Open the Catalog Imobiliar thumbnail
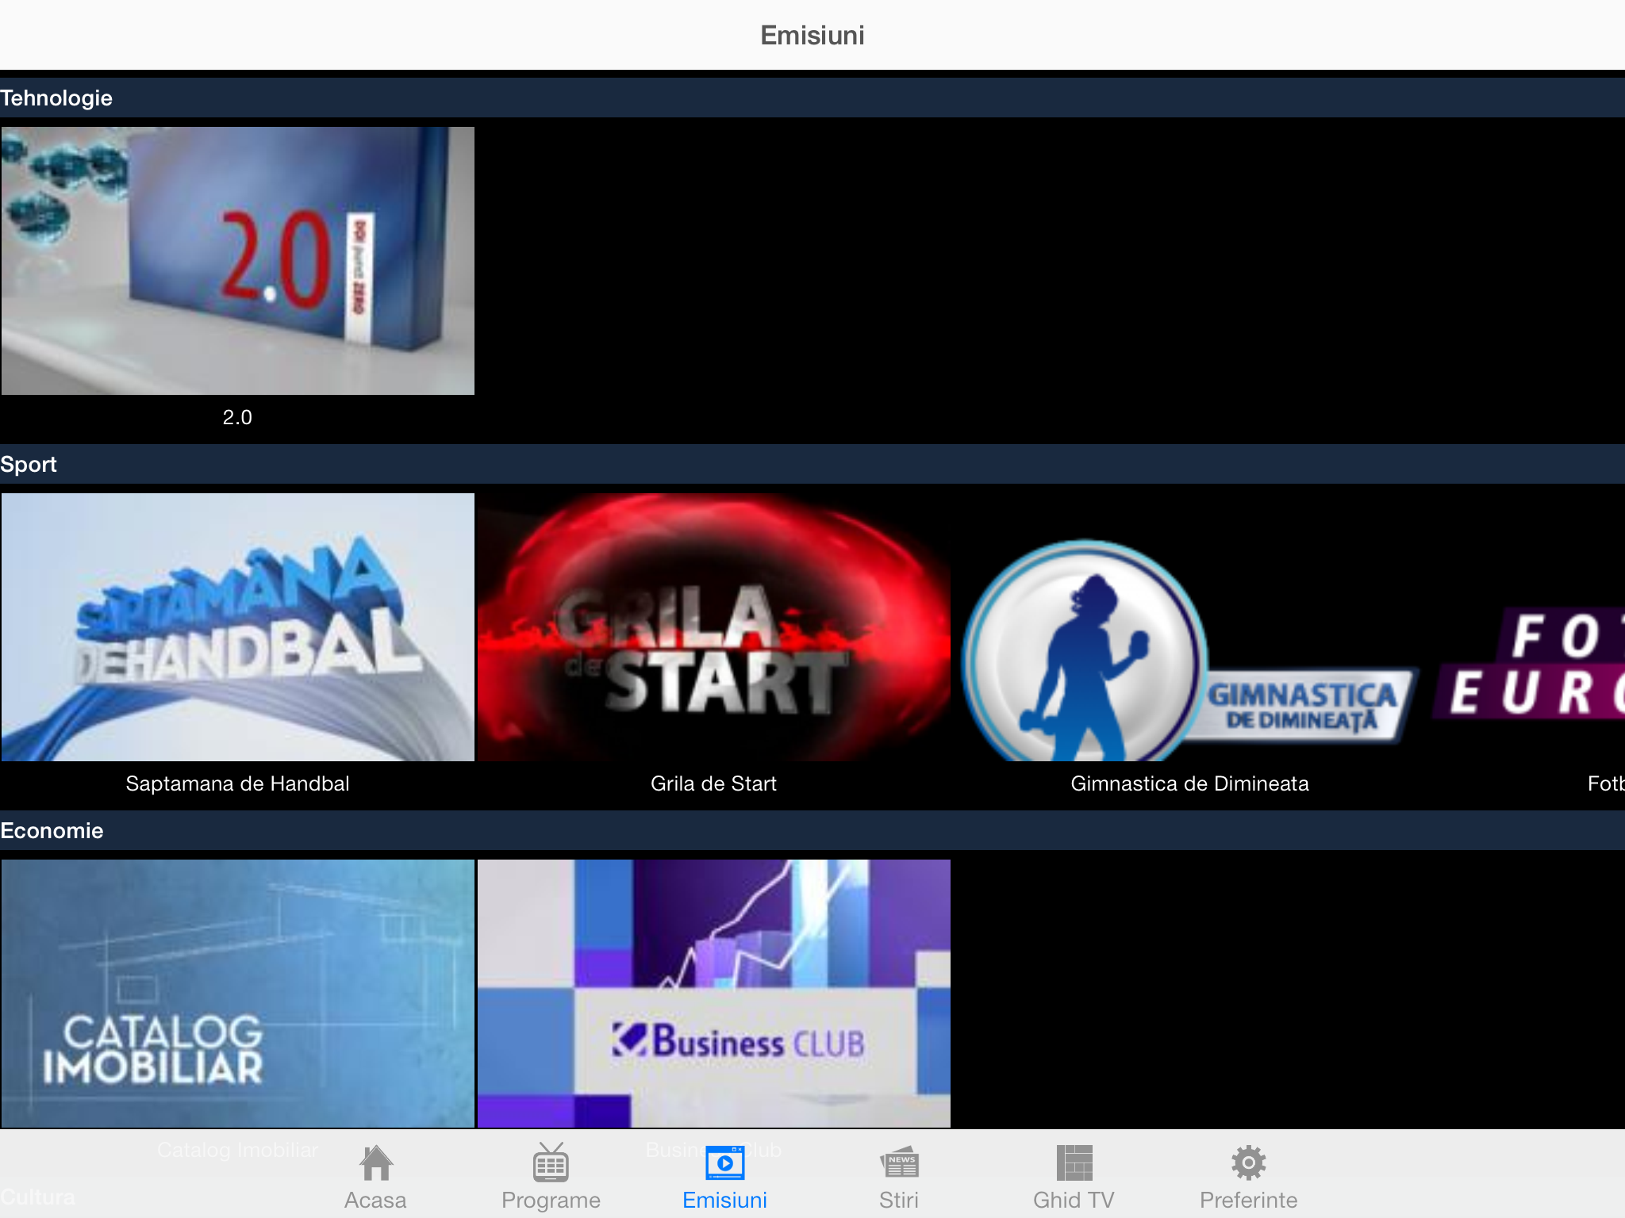The height and width of the screenshot is (1218, 1625). [x=238, y=994]
